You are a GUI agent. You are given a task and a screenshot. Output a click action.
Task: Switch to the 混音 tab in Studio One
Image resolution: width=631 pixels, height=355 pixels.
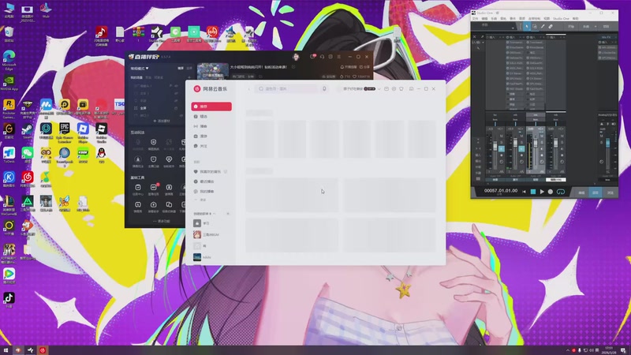point(596,192)
